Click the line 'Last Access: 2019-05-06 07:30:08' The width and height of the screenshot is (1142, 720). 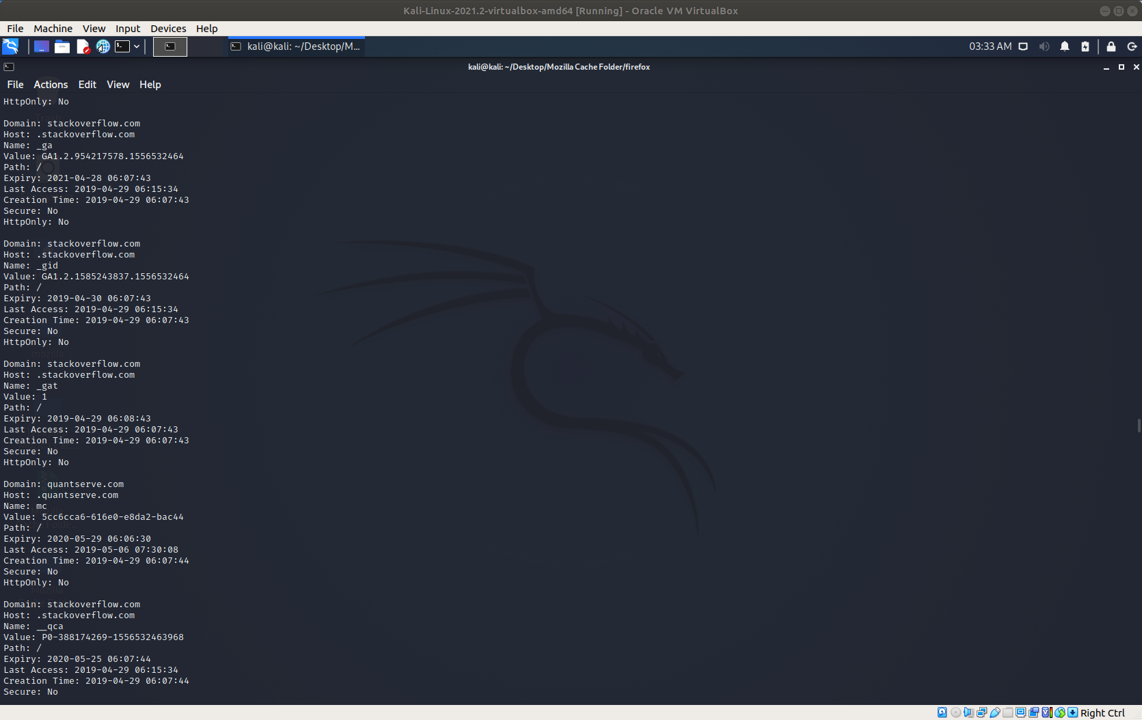click(91, 550)
